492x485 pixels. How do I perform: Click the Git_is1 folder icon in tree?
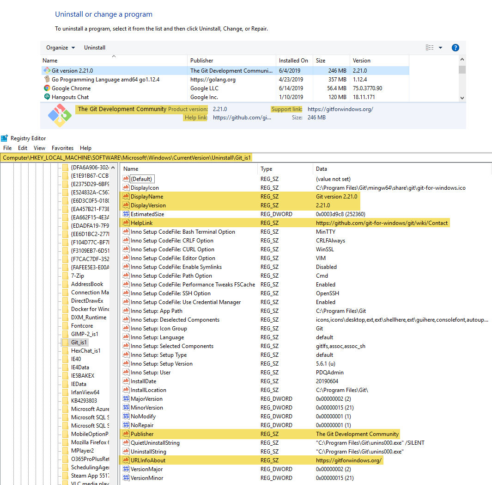[65, 342]
